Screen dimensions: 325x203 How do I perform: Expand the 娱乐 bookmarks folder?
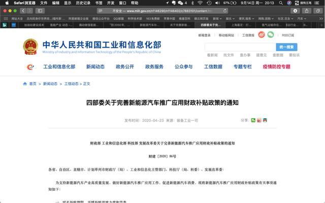tap(230, 19)
